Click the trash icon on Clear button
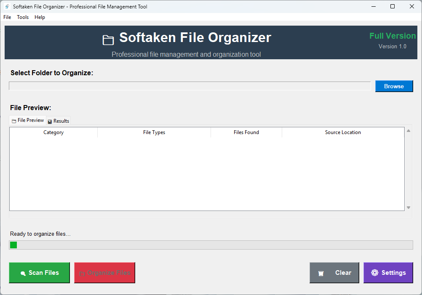 (x=321, y=274)
